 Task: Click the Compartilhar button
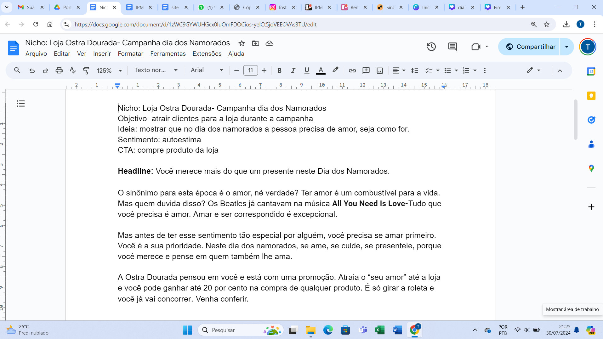tap(530, 47)
